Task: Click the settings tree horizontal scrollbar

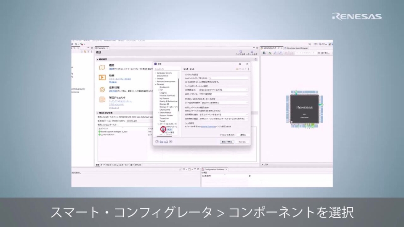Action: (164, 136)
